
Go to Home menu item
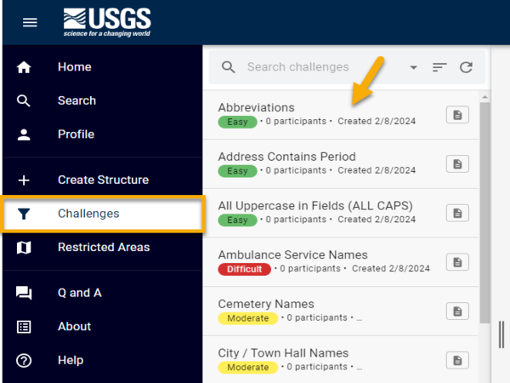tap(103, 67)
